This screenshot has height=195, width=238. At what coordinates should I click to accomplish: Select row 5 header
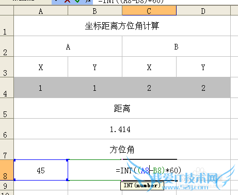[7, 108]
